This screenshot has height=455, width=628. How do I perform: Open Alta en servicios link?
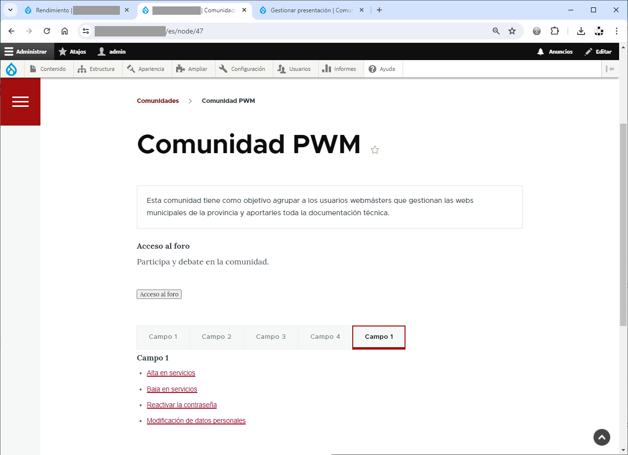(x=171, y=373)
